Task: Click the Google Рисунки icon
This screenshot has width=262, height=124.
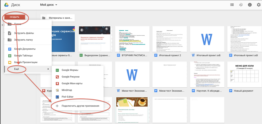Action: pyautogui.click(x=57, y=77)
